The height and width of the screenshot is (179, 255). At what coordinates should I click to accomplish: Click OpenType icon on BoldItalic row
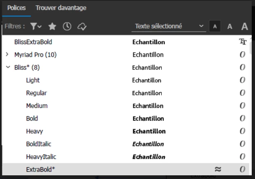point(242,144)
